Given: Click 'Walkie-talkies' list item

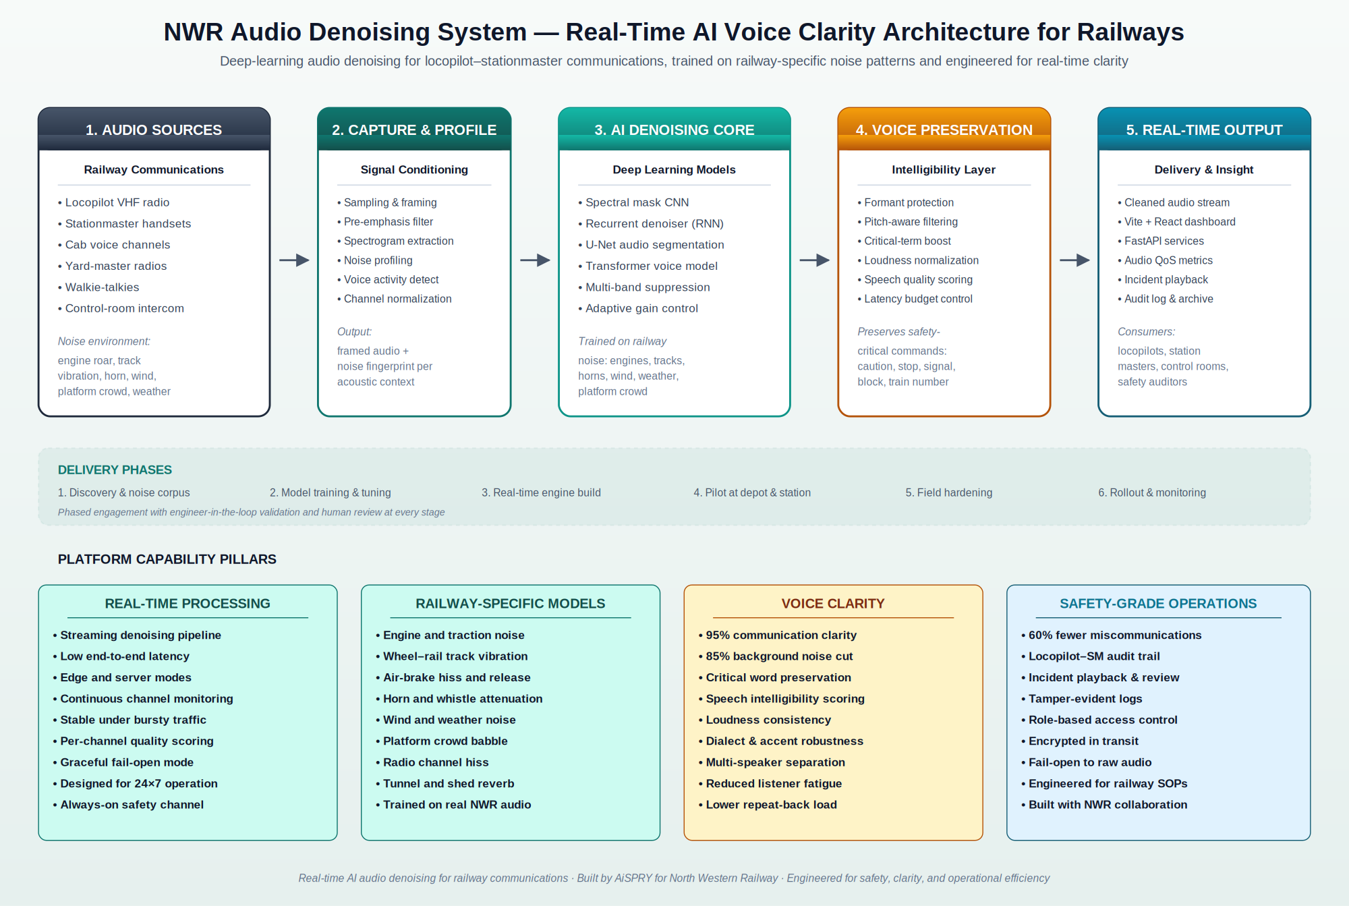Looking at the screenshot, I should 98,287.
